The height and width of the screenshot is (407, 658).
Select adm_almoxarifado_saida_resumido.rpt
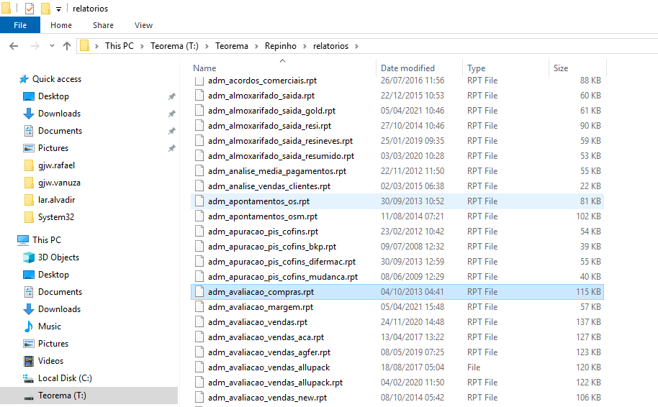coord(281,156)
